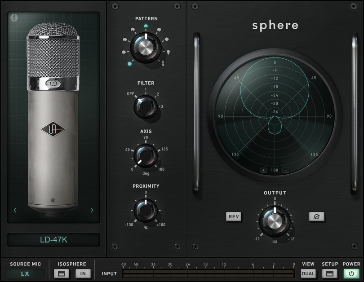Switch view with the DUAL button
The width and height of the screenshot is (364, 282).
308,273
